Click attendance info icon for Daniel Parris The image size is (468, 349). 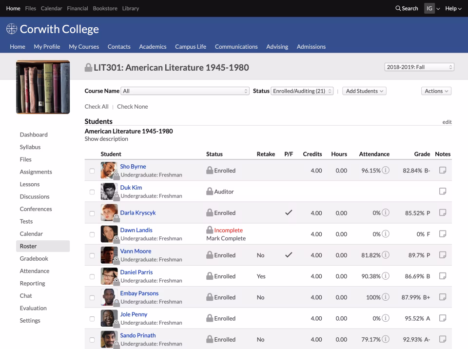tap(386, 276)
